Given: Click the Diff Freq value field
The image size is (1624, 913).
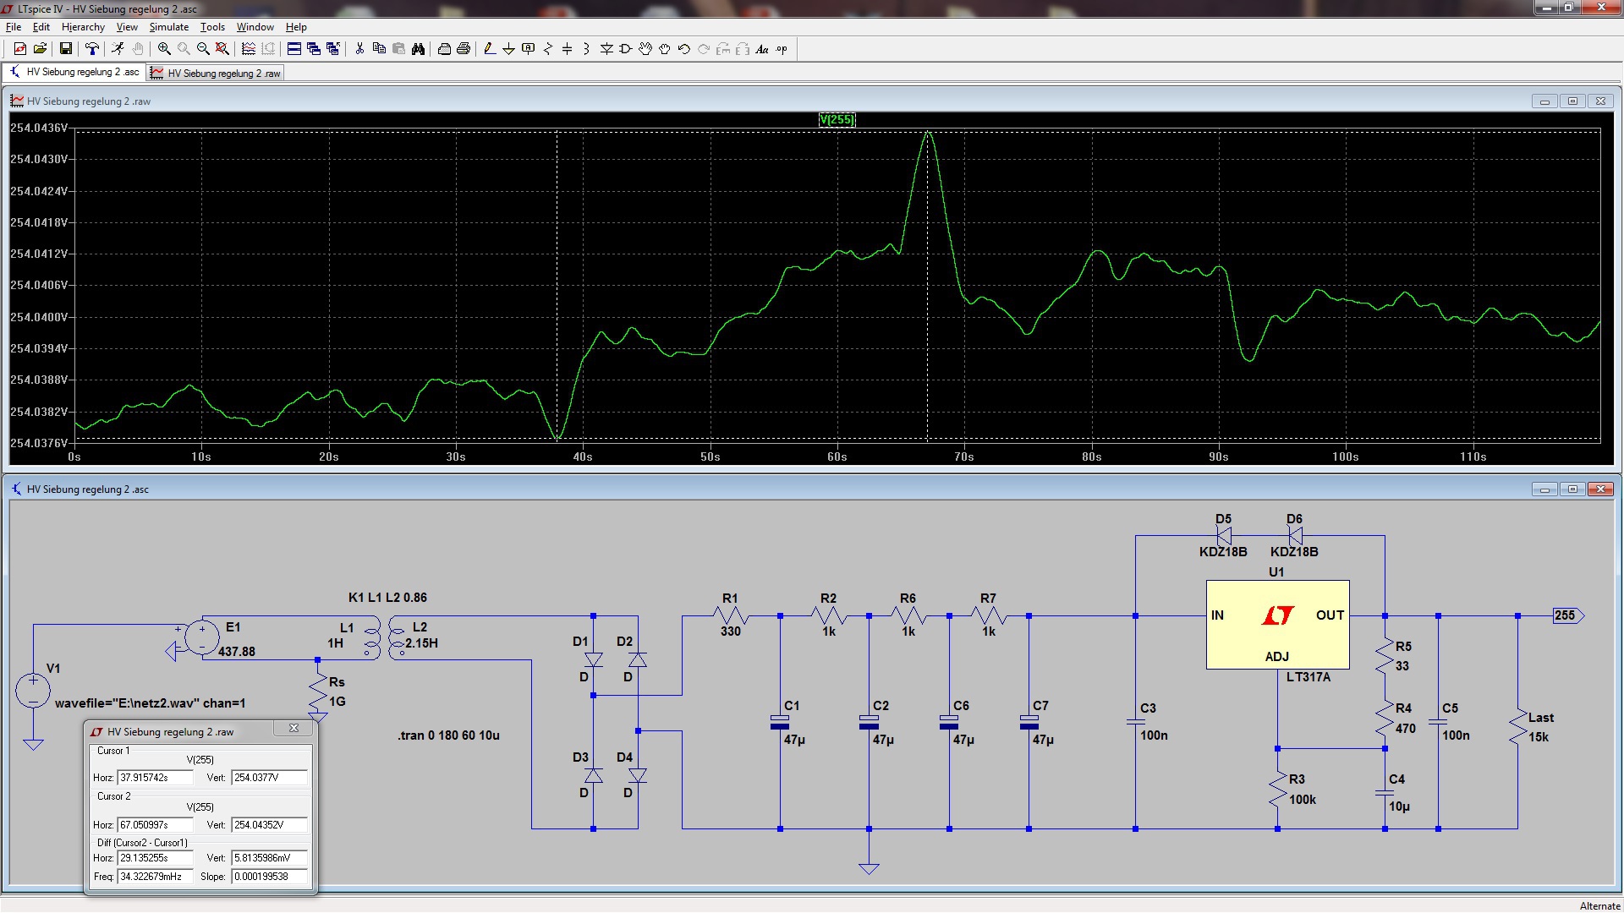Looking at the screenshot, I should [x=156, y=877].
